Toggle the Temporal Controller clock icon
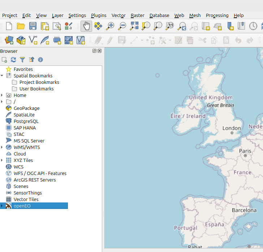263x252 pixels. tap(253, 26)
